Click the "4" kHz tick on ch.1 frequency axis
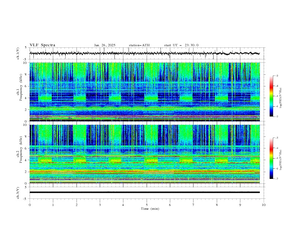This screenshot has width=297, height=230. (26, 98)
